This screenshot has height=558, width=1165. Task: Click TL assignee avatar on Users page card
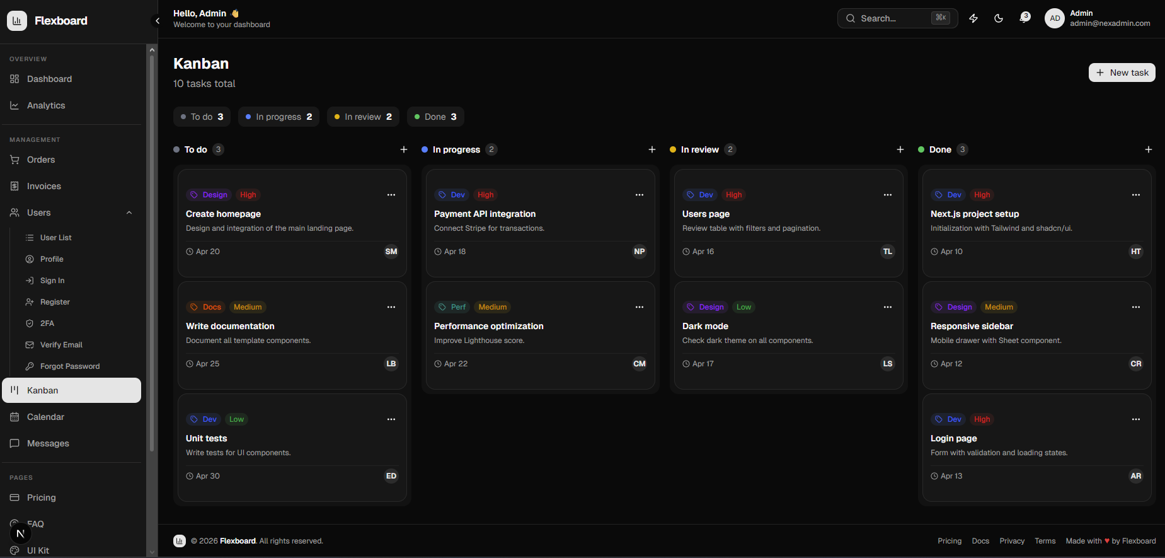[x=888, y=252]
